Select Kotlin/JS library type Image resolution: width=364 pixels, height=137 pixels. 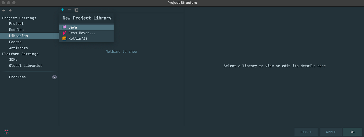[x=78, y=39]
